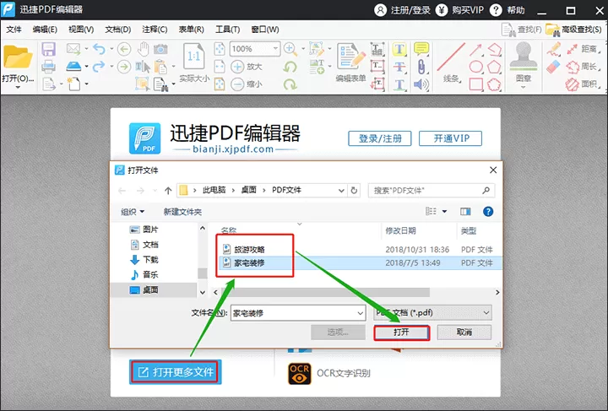Select 下载 in the navigation pane
Screen dimensions: 608x411
pos(144,260)
